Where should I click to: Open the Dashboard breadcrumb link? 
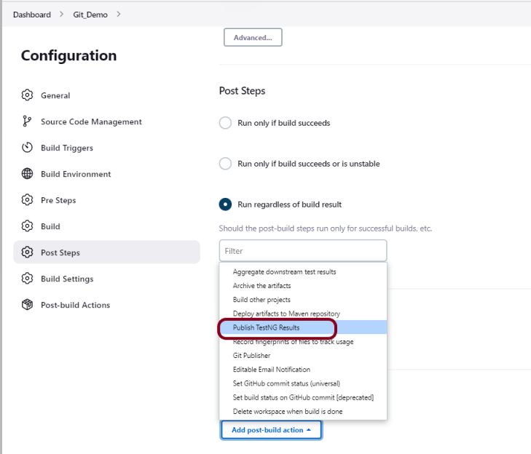[32, 15]
